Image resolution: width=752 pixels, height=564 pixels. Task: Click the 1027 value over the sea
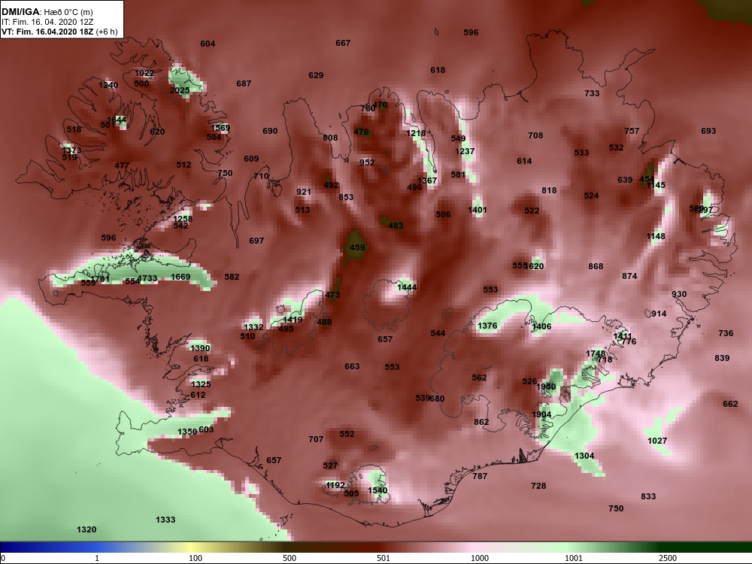point(657,441)
